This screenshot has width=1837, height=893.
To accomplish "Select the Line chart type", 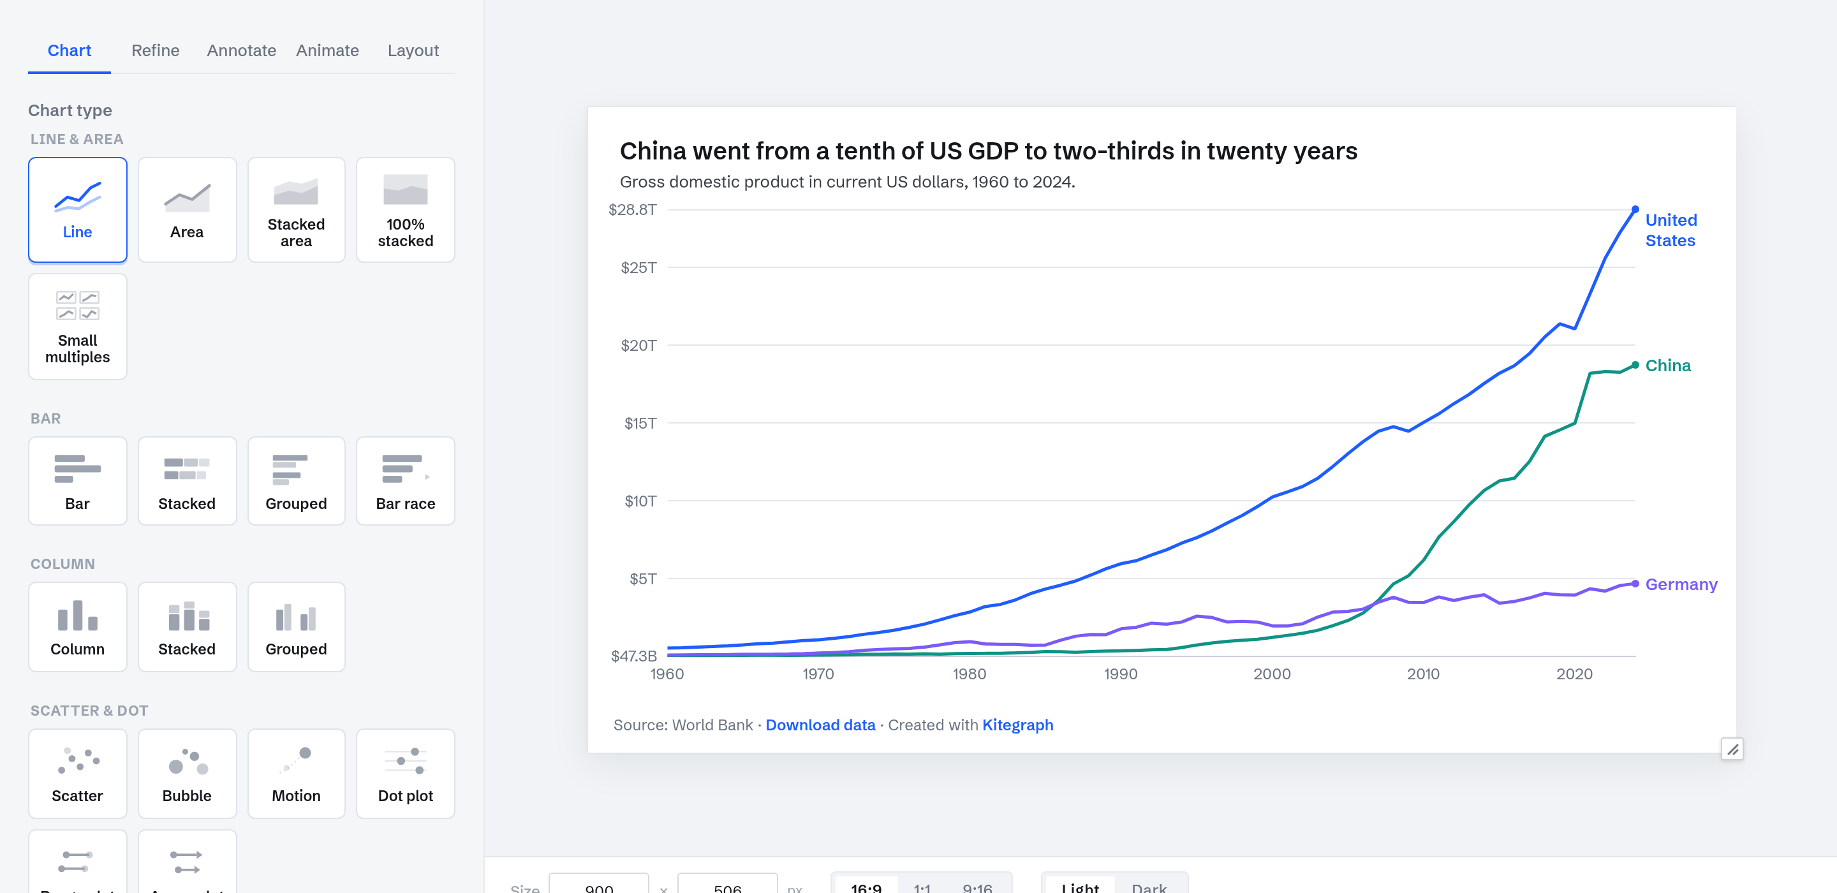I will pyautogui.click(x=77, y=210).
